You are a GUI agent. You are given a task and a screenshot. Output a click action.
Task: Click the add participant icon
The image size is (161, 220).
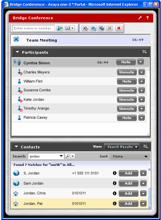tap(60, 28)
